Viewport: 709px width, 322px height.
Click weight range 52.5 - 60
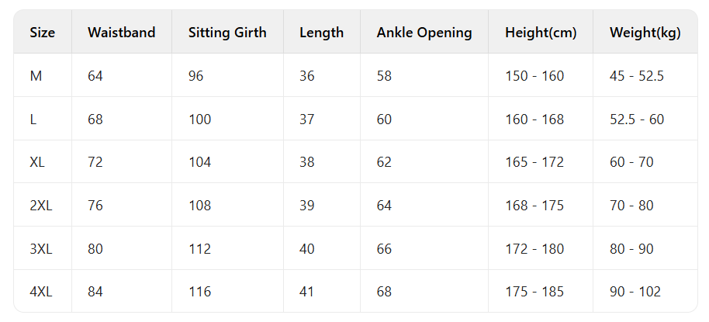point(637,119)
